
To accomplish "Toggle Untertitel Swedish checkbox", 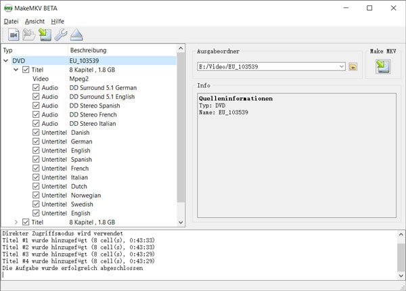I will click(36, 204).
